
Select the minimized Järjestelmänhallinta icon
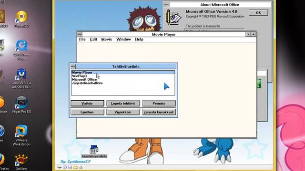click(x=94, y=152)
